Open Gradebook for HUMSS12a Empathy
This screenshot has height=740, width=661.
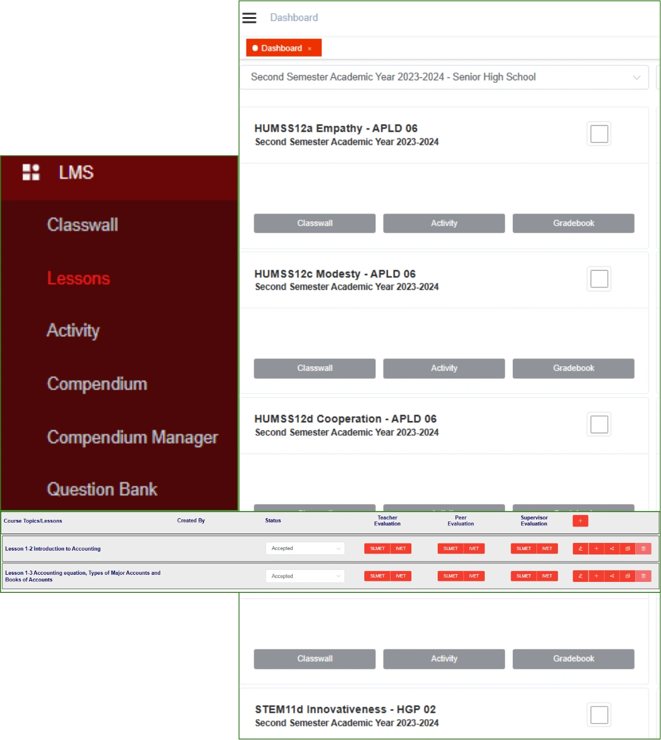point(573,223)
